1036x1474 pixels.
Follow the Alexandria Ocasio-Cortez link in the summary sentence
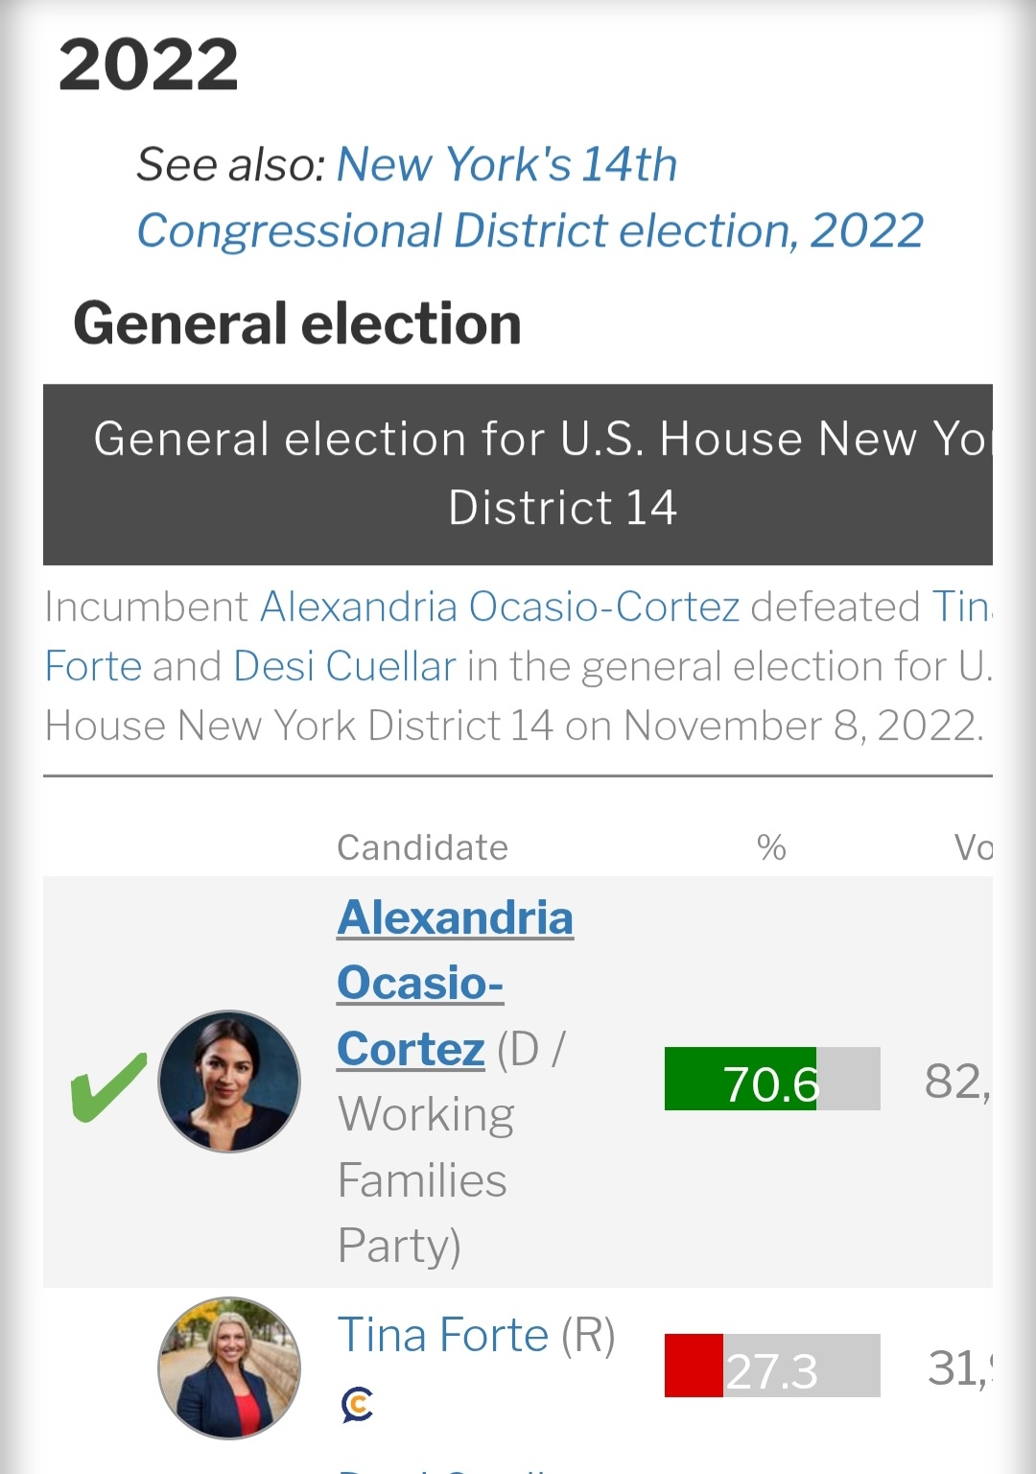(500, 607)
